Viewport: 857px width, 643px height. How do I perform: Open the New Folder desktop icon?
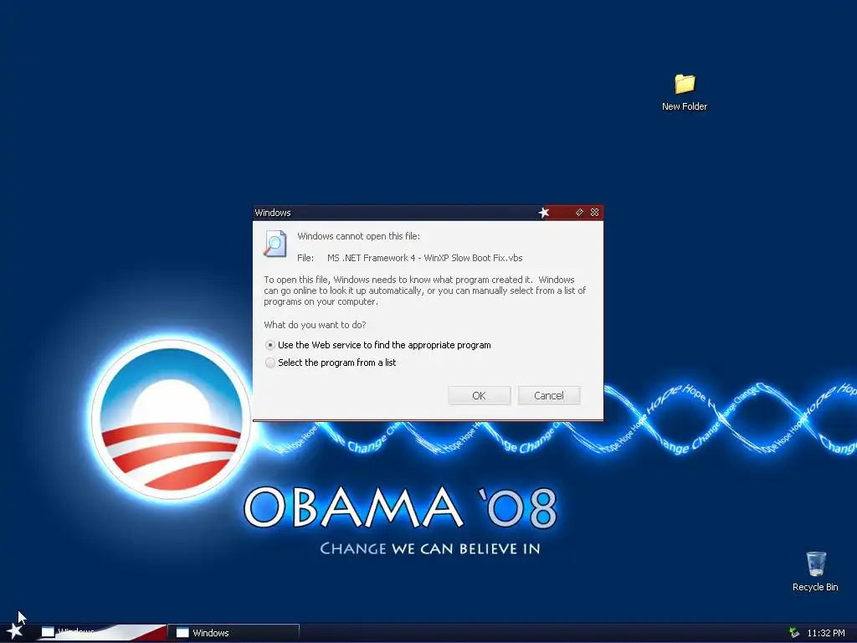(685, 93)
